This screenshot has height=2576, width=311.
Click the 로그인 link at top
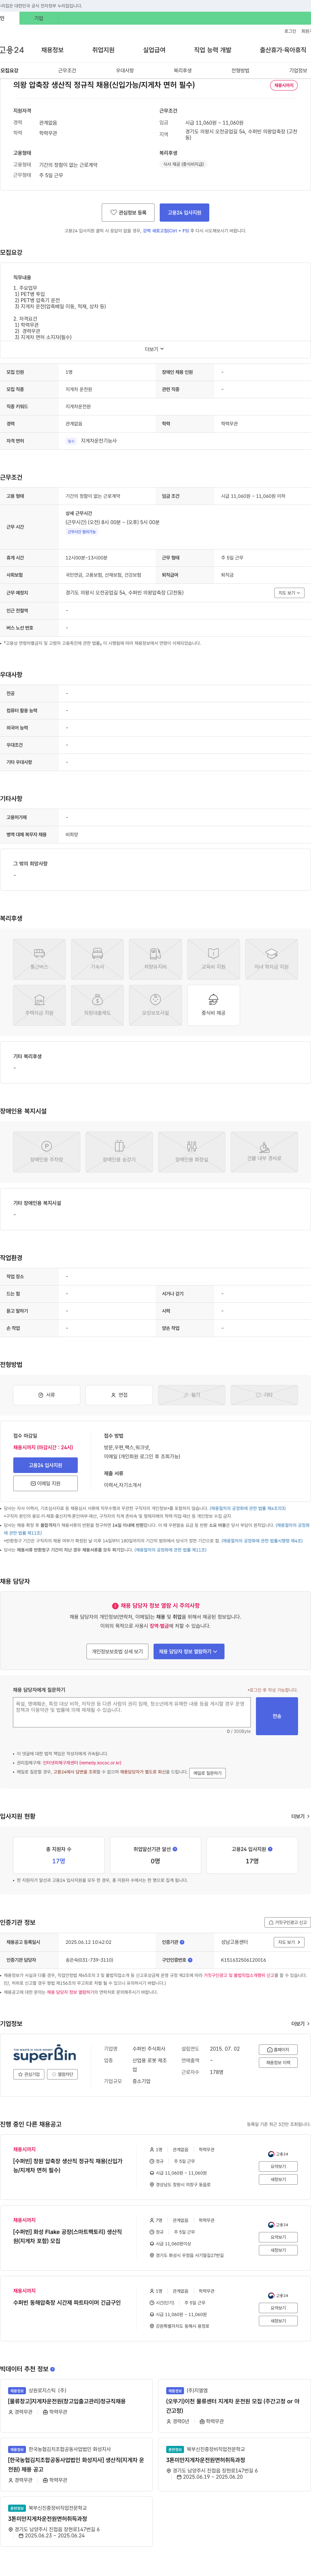pos(290,31)
